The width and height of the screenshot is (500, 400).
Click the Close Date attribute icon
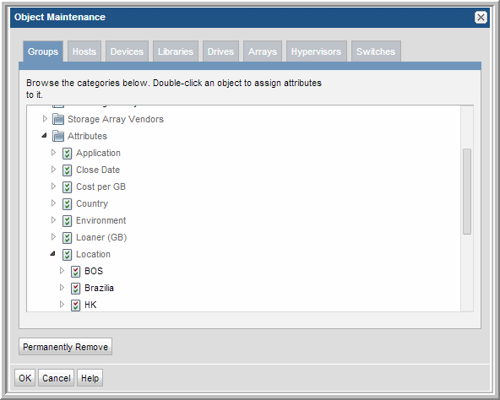point(67,170)
